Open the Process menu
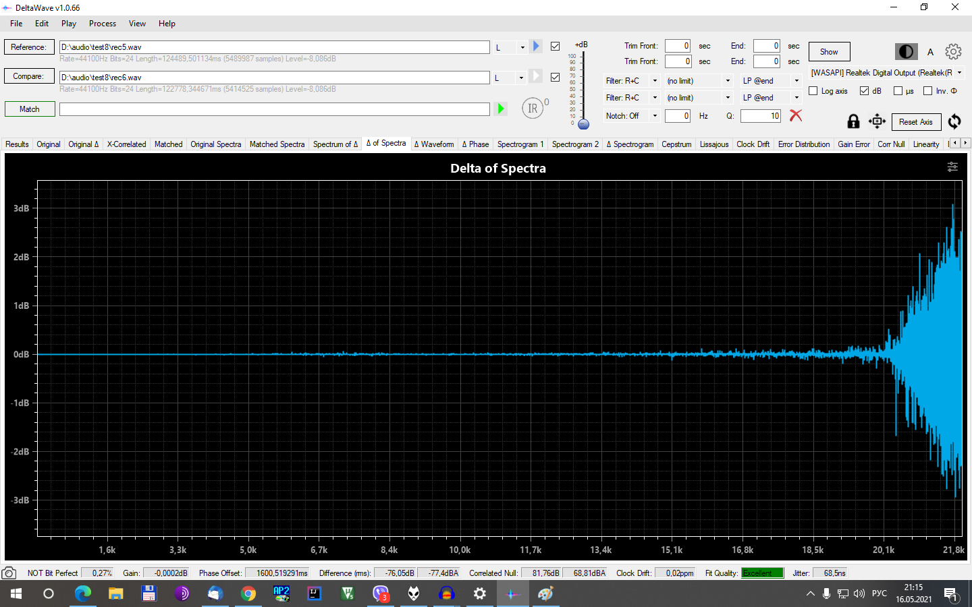The height and width of the screenshot is (607, 972). coord(103,23)
